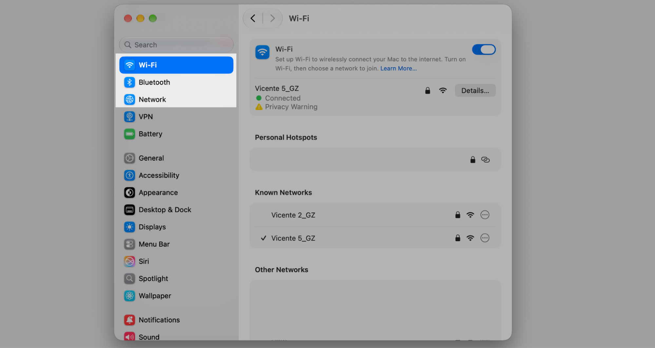Follow the Learn More link
The width and height of the screenshot is (655, 348).
[x=398, y=68]
